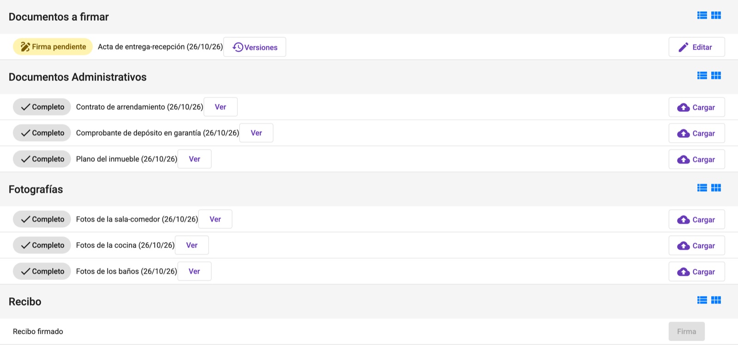View the Plano del inmueble document
The image size is (738, 345).
pyautogui.click(x=194, y=159)
